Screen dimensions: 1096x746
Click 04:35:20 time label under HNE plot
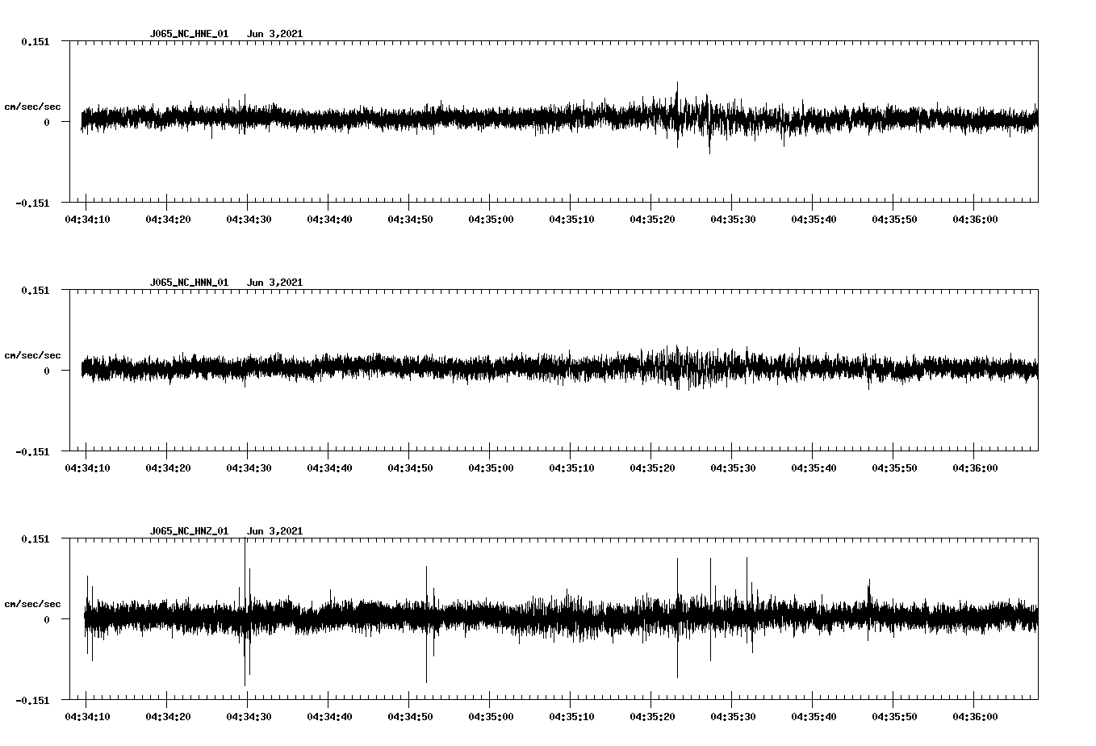tap(652, 220)
